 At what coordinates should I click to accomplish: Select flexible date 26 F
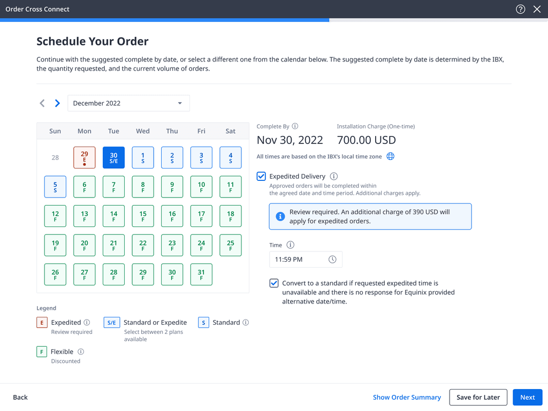[x=55, y=275]
